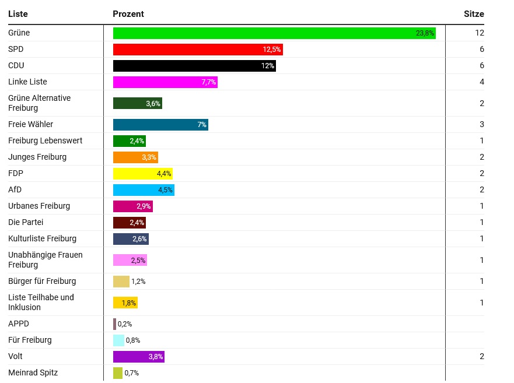Click the light blue AfD bar
This screenshot has height=383, width=514.
tap(144, 190)
